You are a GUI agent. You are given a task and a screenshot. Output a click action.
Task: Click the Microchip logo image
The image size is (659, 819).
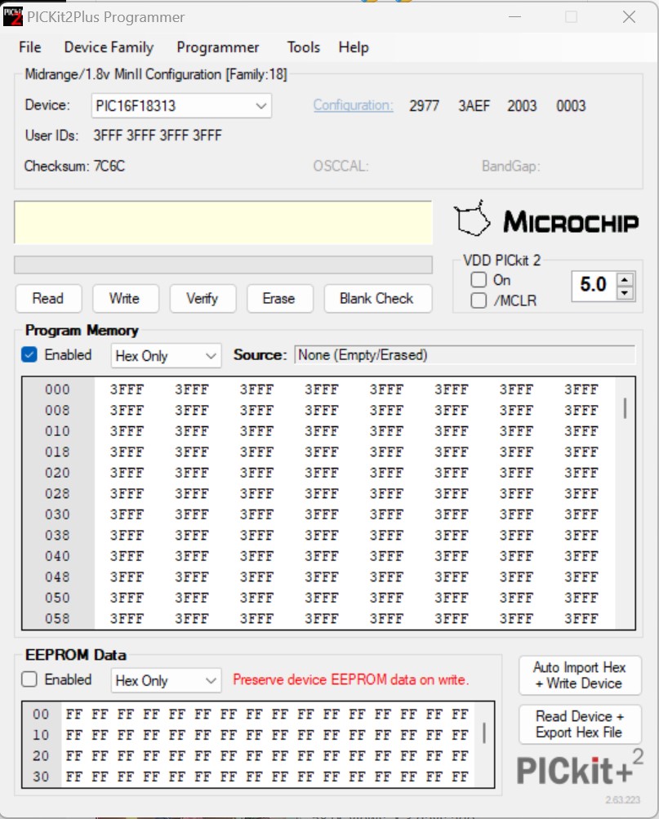click(546, 220)
